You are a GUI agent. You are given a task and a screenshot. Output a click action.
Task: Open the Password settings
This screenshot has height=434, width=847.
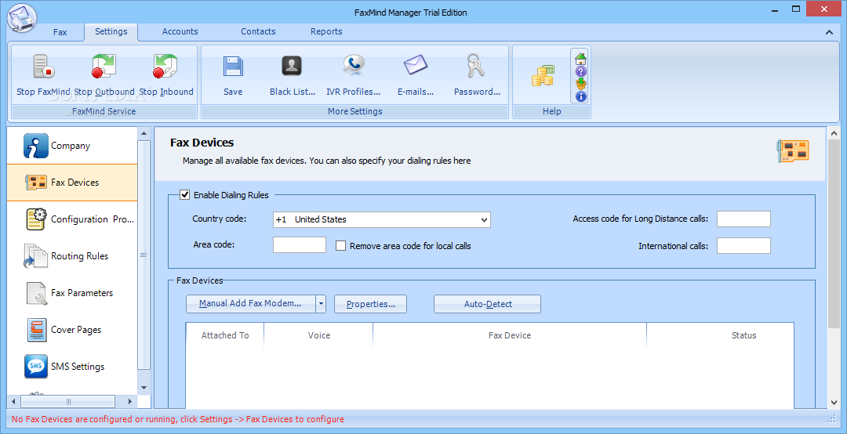coord(477,75)
